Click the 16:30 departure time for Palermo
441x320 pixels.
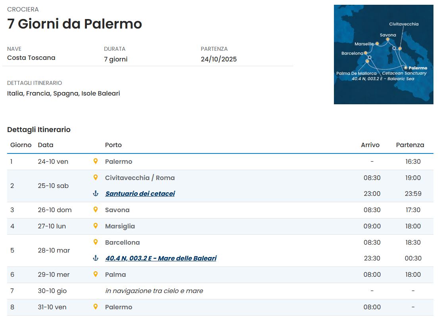point(413,161)
